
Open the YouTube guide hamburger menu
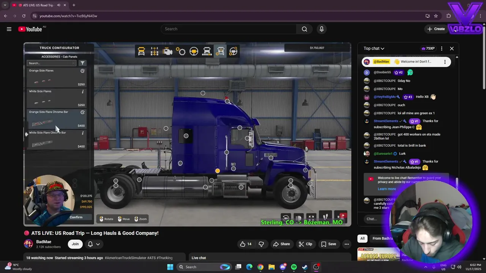click(x=9, y=29)
